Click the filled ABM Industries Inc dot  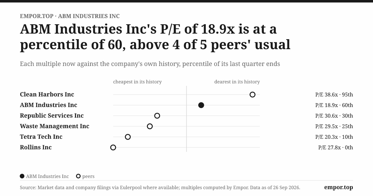[201, 105]
